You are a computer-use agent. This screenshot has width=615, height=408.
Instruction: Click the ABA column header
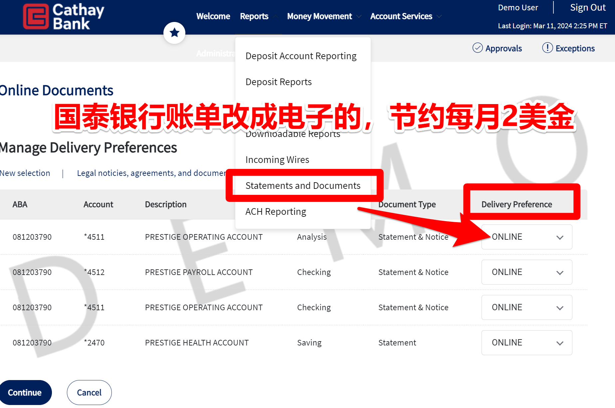pyautogui.click(x=20, y=204)
